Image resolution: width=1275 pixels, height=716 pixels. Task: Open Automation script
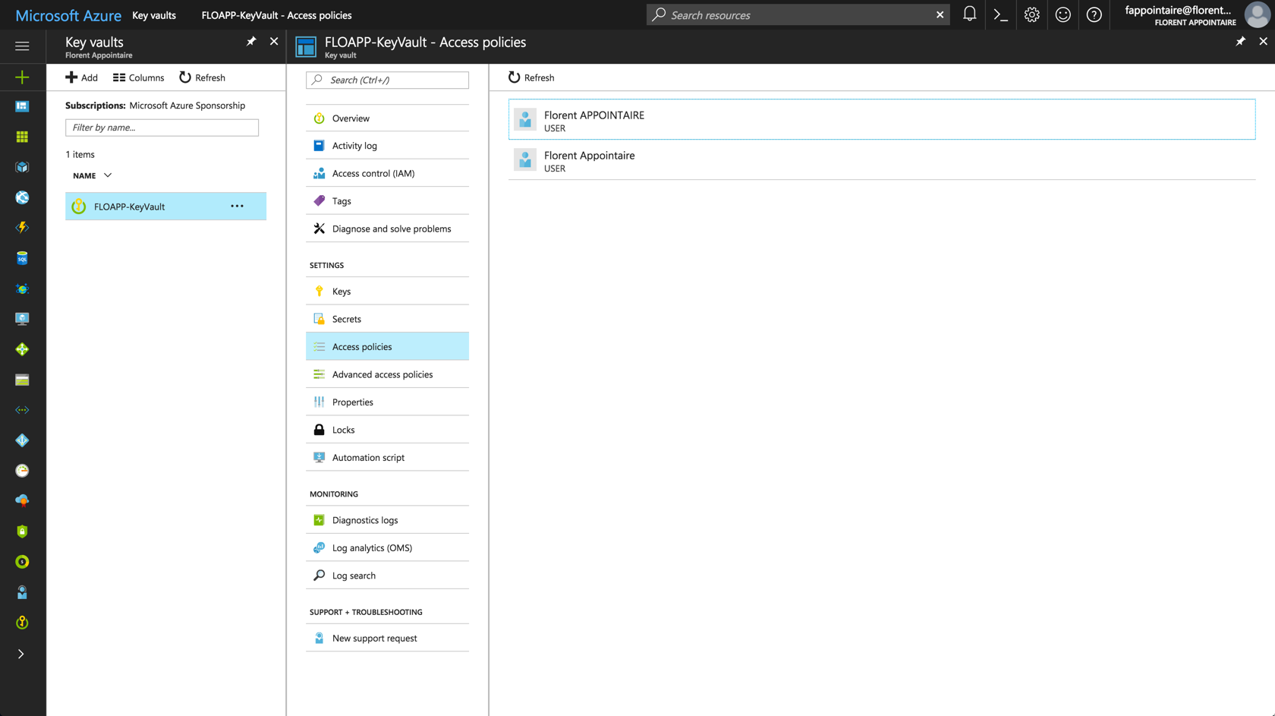pos(387,457)
